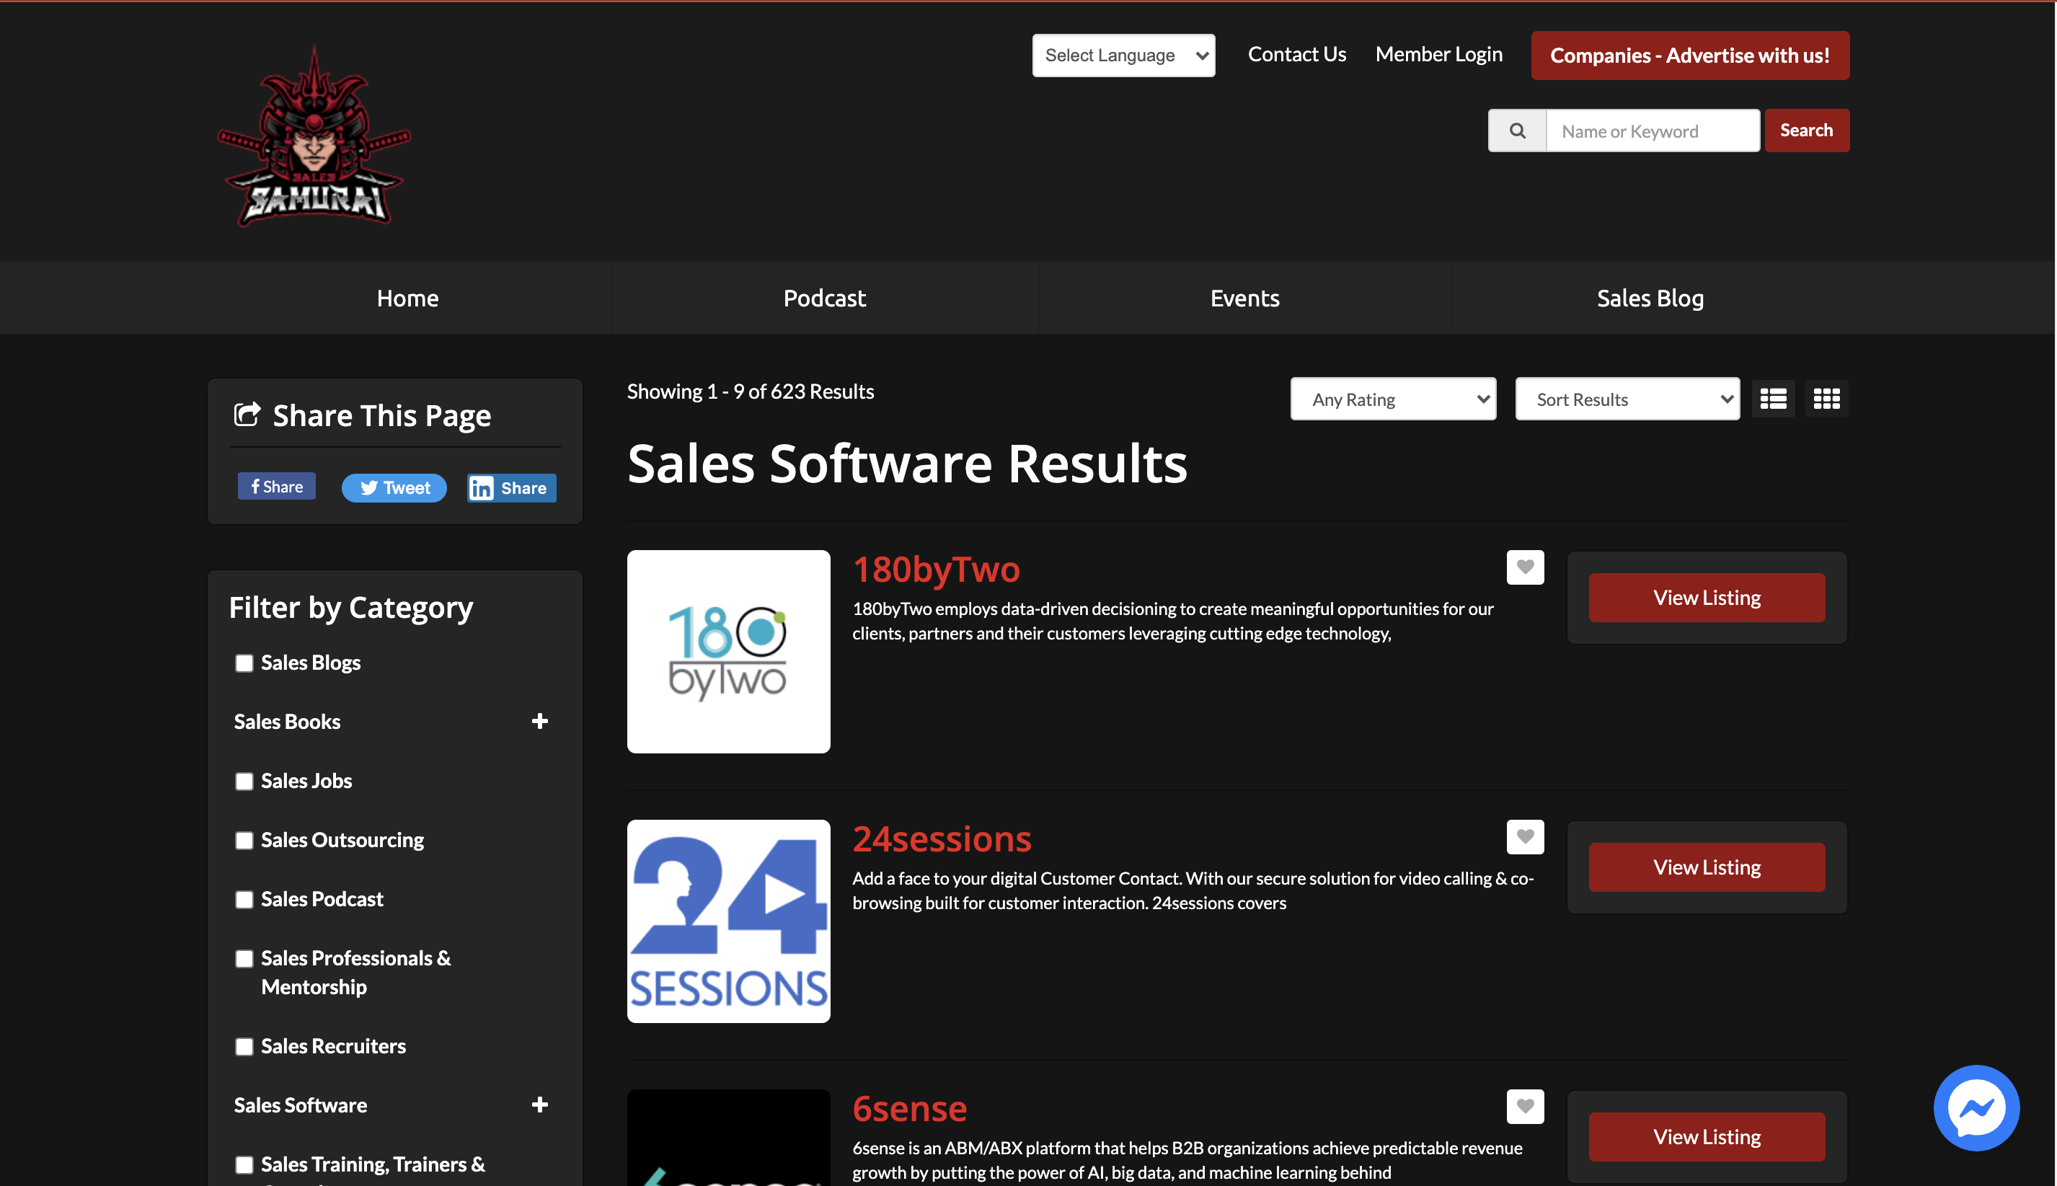Favorite the 24sessions listing heart icon
The width and height of the screenshot is (2057, 1186).
[1525, 836]
